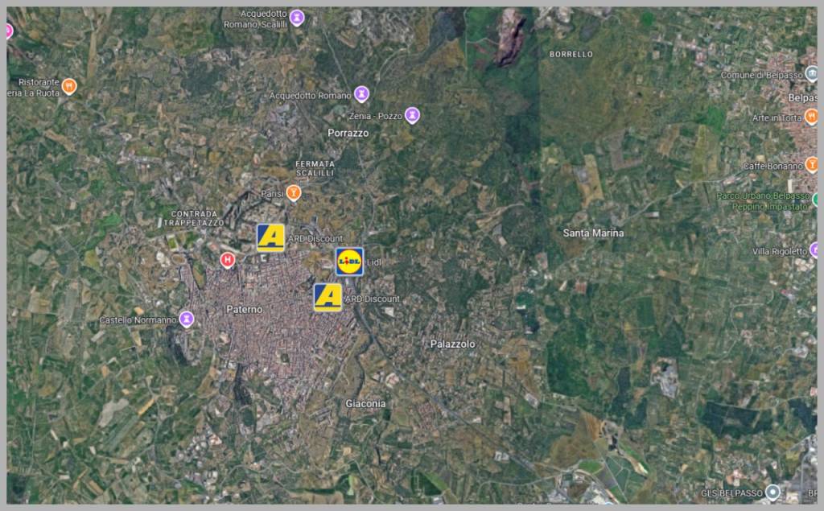824x511 pixels.
Task: Select the Caffe Bonanno orange pin
Action: point(810,165)
